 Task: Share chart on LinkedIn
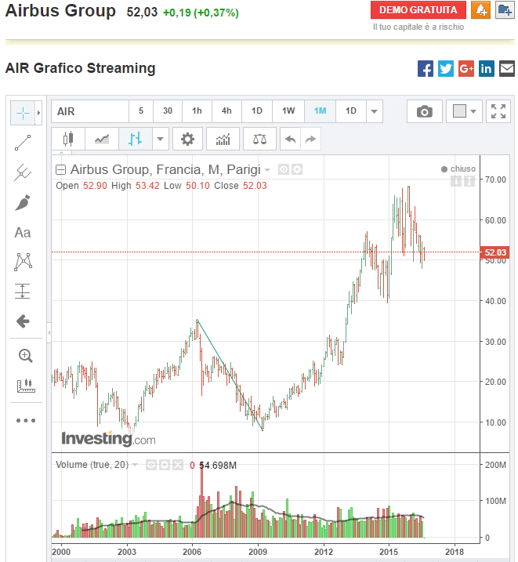click(x=487, y=68)
